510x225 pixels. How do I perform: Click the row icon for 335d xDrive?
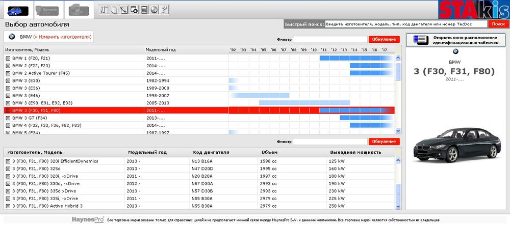[8, 191]
